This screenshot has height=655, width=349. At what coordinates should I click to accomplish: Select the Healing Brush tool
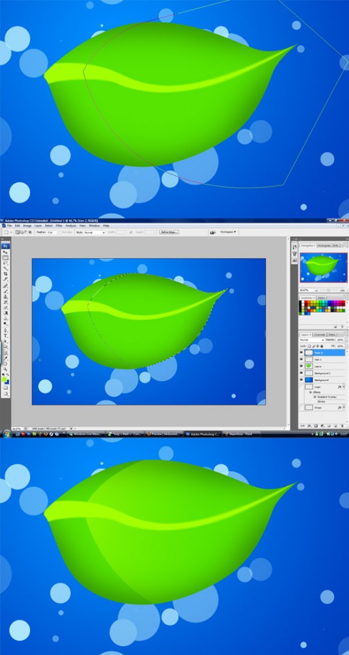click(5, 286)
